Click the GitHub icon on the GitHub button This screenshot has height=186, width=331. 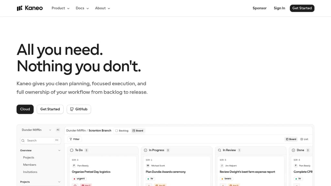(x=71, y=109)
